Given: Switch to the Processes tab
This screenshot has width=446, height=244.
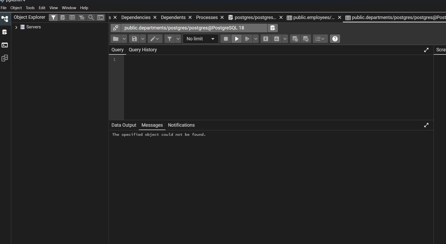Looking at the screenshot, I should click(207, 18).
